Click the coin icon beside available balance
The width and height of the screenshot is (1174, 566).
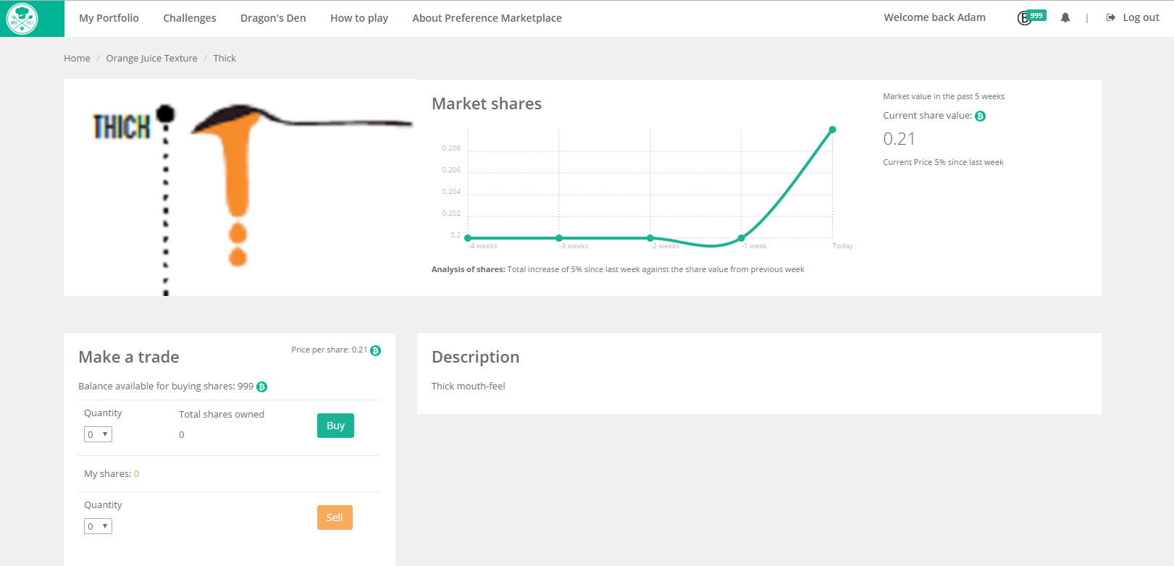pyautogui.click(x=262, y=387)
